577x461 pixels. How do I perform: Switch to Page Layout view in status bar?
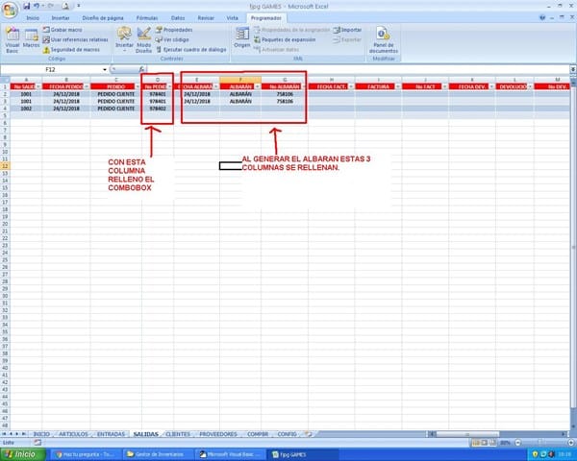click(485, 443)
